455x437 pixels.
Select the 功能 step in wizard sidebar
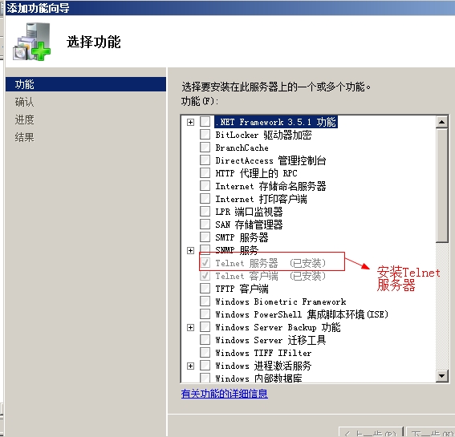(x=86, y=84)
